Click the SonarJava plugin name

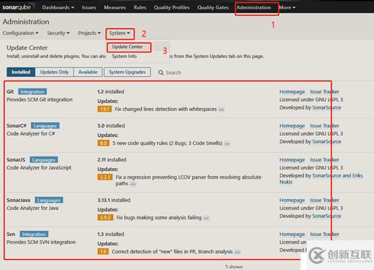[x=18, y=200]
